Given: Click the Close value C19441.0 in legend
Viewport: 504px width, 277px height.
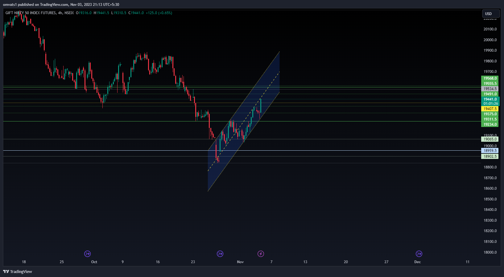Looking at the screenshot, I should click(136, 13).
